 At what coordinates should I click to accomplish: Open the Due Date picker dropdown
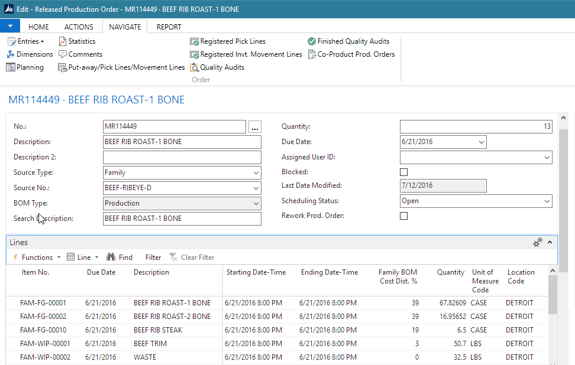481,142
